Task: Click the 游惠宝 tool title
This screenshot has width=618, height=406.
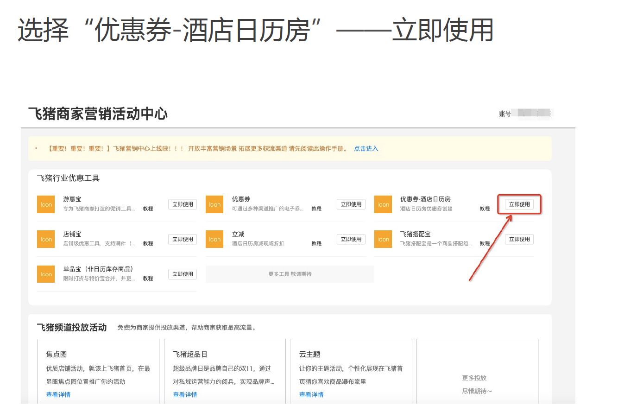Action: 72,199
